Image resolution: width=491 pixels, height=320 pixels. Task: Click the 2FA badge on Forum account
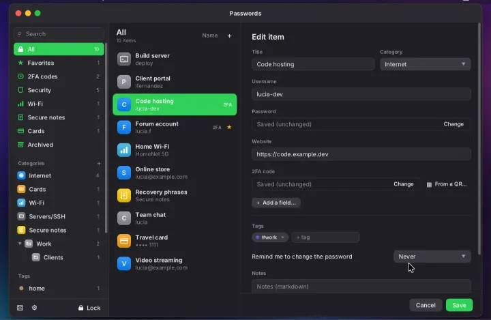click(217, 127)
